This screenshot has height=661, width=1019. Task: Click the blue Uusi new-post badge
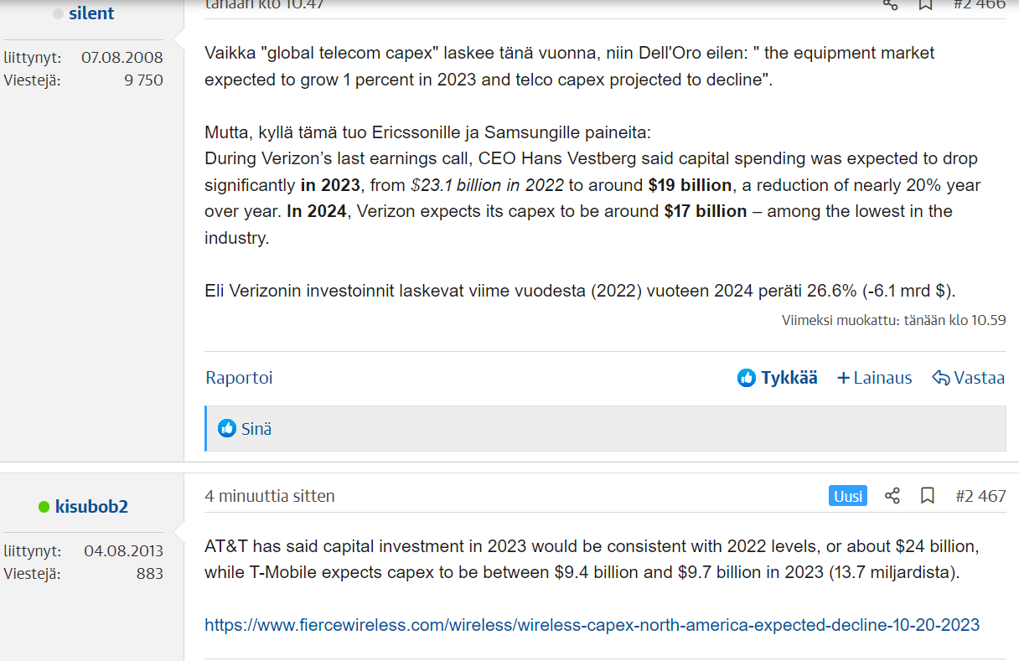coord(848,496)
